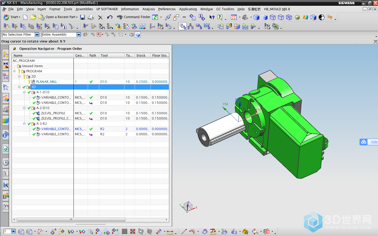This screenshot has width=378, height=236.
Task: Open the Tools menu
Action: pos(68,9)
